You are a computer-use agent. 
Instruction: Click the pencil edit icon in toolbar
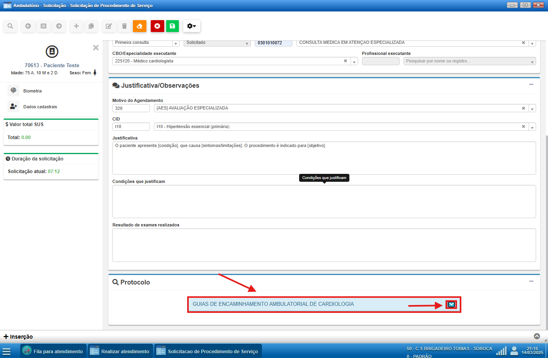(108, 26)
